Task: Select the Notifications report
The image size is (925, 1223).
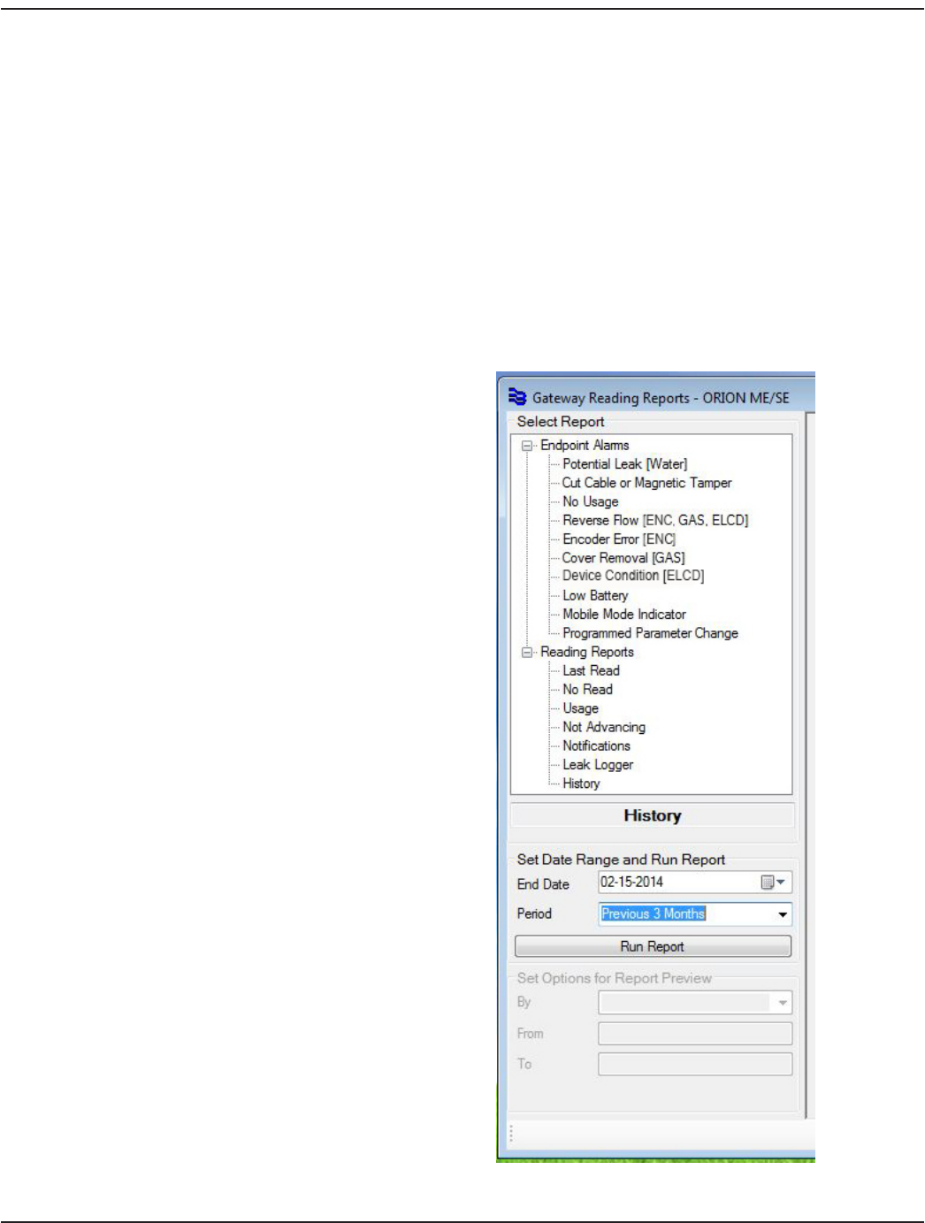Action: tap(596, 746)
